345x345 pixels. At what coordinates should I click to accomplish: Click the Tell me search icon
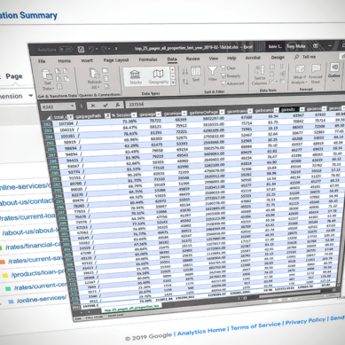[x=296, y=57]
